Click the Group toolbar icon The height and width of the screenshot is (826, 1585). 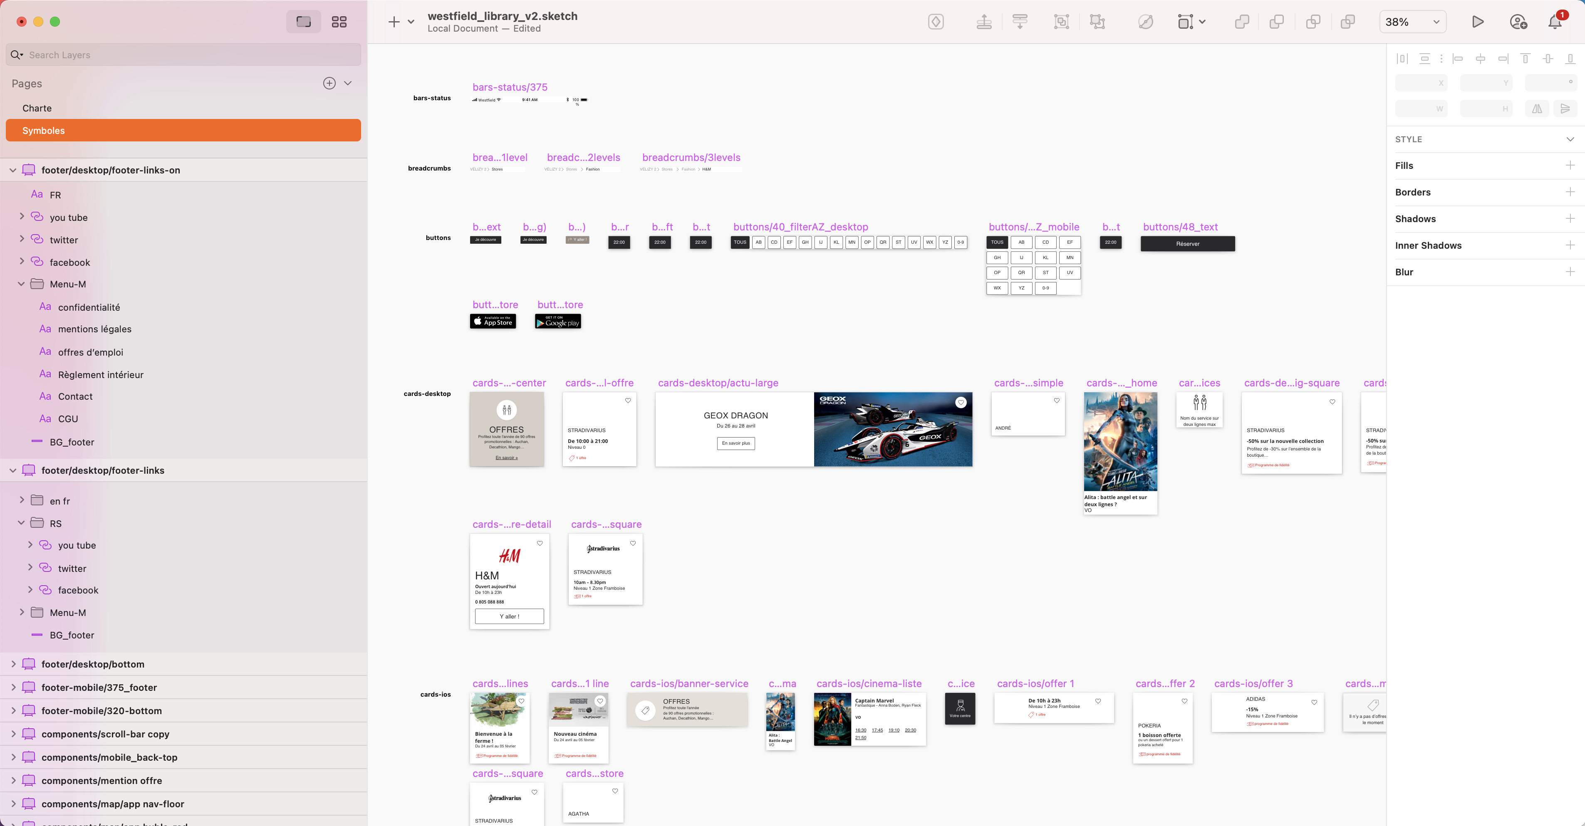[1061, 22]
